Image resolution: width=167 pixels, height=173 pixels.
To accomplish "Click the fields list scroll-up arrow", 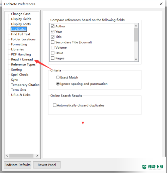I will click(136, 26).
